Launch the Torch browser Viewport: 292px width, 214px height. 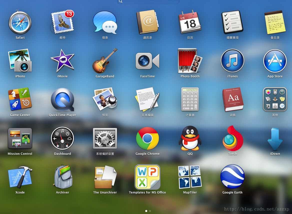(x=232, y=138)
